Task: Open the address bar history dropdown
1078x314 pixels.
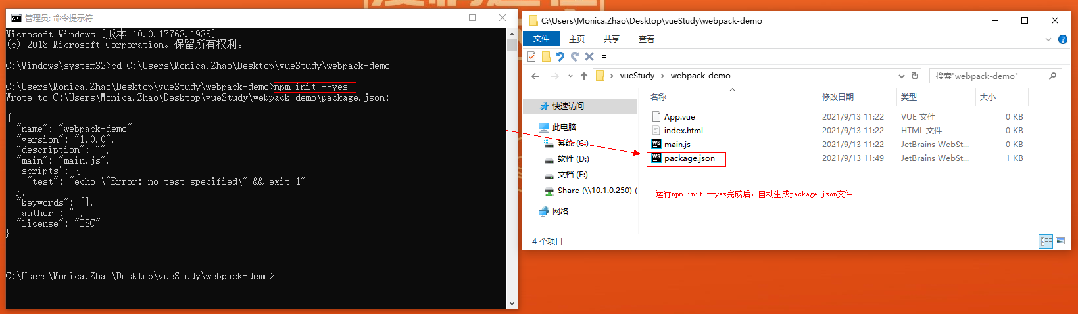Action: [902, 76]
